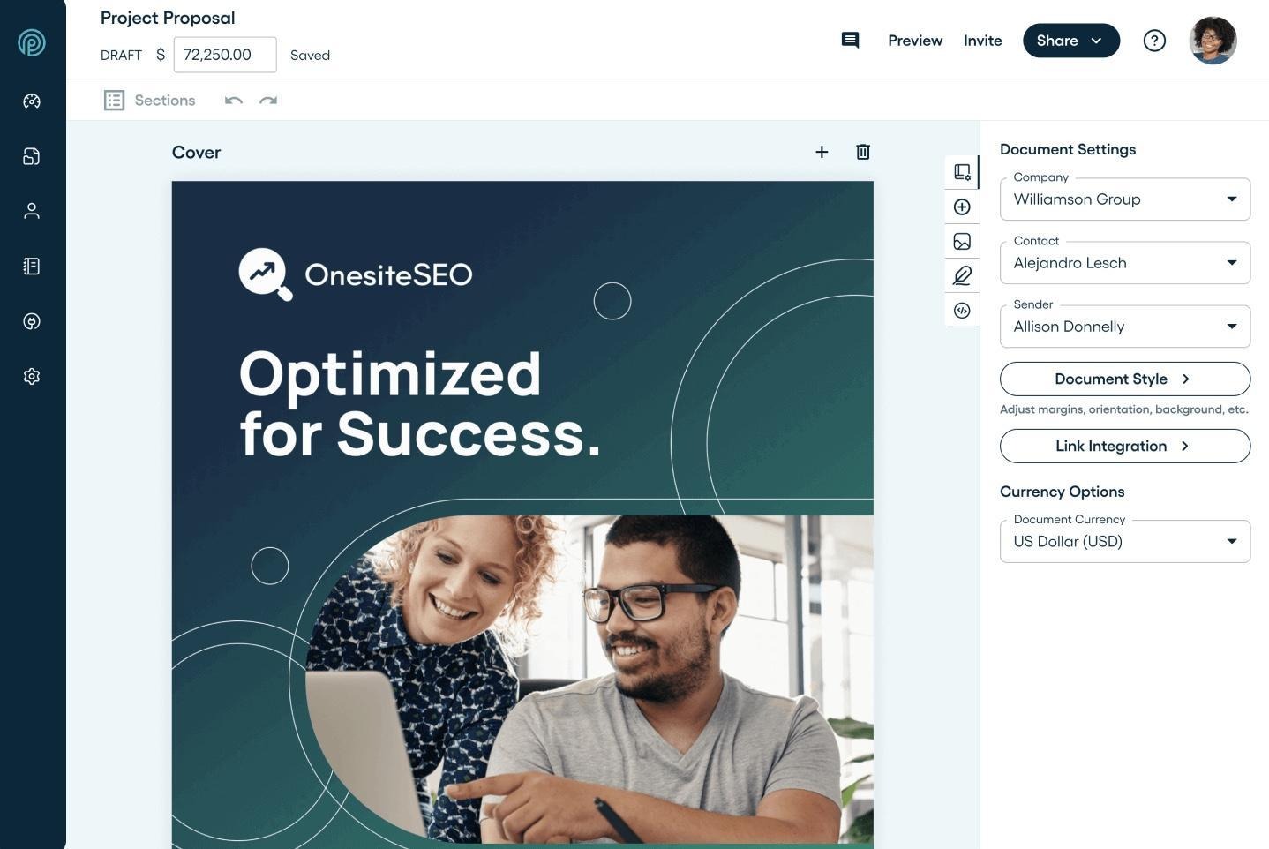
Task: Open the Document Style button
Action: tap(1124, 379)
